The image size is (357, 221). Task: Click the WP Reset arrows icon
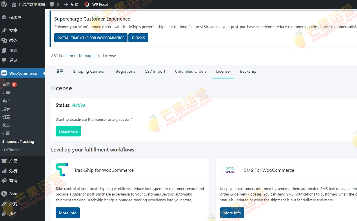tap(87, 4)
